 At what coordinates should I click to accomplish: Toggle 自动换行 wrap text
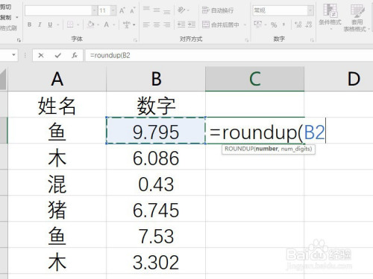tap(218, 10)
